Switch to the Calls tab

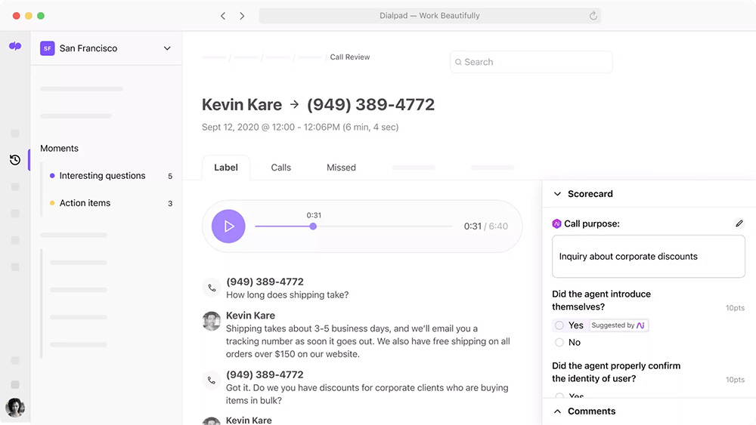coord(280,168)
